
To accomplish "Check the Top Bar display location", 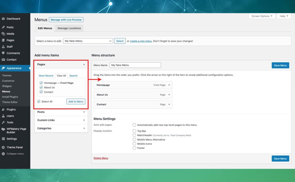I will point(134,130).
